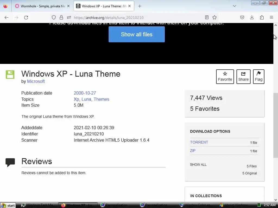This screenshot has width=278, height=208.
Task: Share this item
Action: tap(244, 77)
